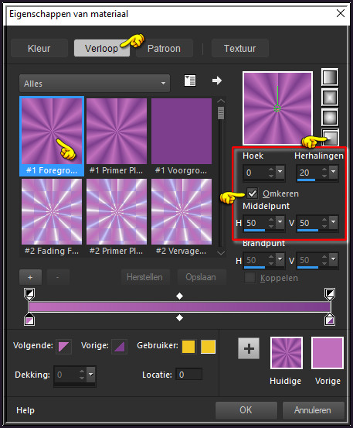353x428 pixels.
Task: Open the Herhalingen value dropdown arrow
Action: 334,173
